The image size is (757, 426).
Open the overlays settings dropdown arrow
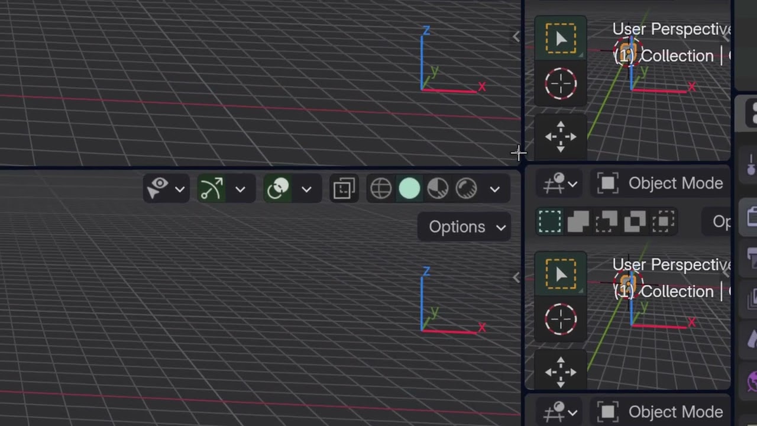coord(306,189)
